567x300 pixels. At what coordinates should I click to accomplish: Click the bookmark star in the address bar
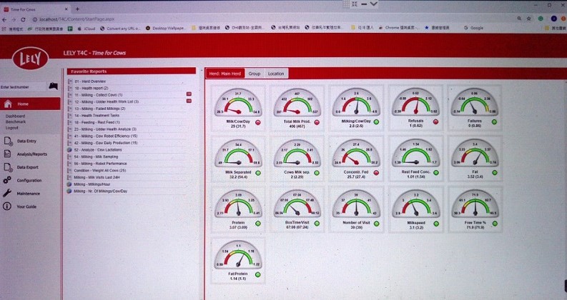coord(528,19)
